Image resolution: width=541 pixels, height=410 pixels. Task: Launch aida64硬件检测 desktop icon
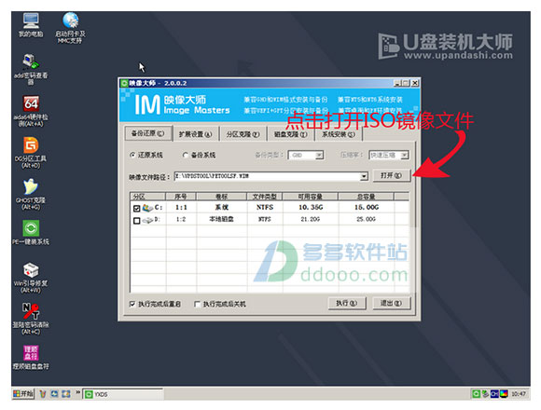point(31,111)
